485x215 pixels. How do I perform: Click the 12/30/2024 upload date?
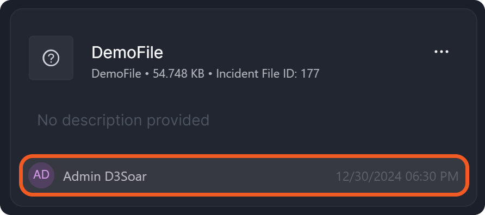tap(369, 176)
